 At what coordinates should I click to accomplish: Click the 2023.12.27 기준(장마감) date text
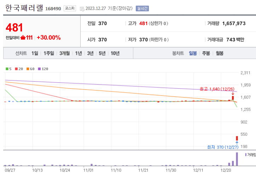tap(109, 8)
